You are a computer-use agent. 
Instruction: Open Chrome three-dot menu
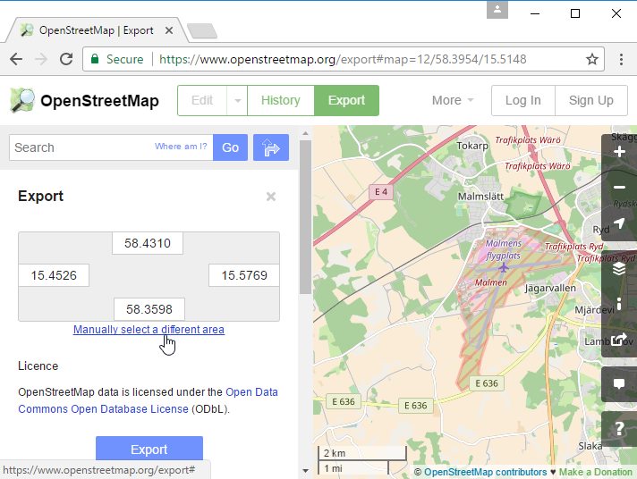[x=621, y=59]
